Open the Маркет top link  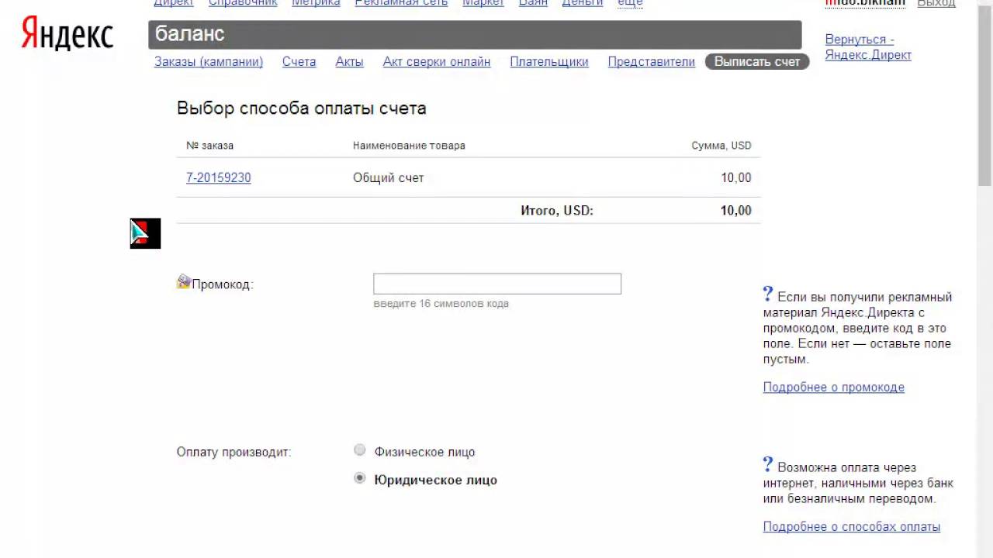(x=483, y=3)
